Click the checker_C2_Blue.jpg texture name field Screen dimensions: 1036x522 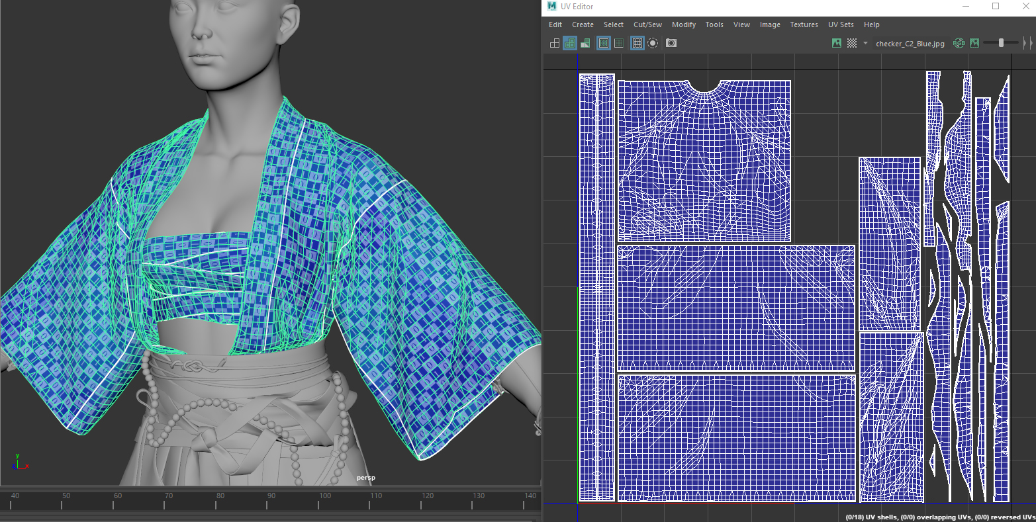point(910,44)
